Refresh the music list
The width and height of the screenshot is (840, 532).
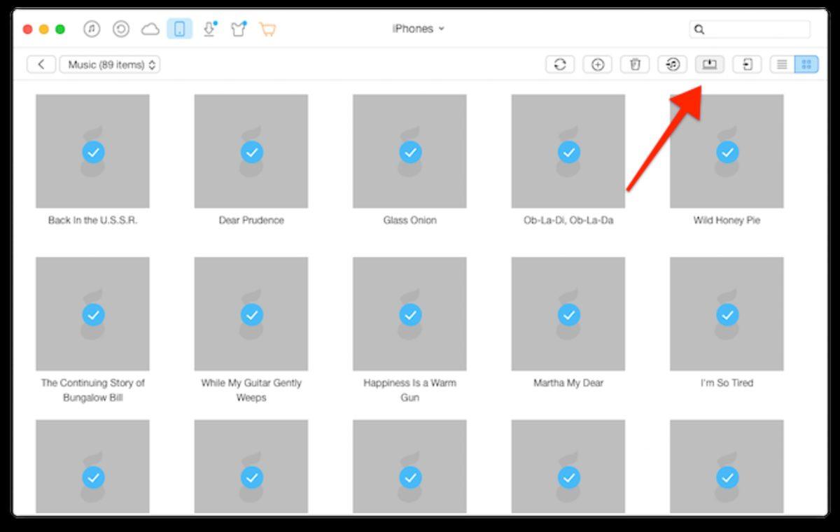pyautogui.click(x=560, y=64)
